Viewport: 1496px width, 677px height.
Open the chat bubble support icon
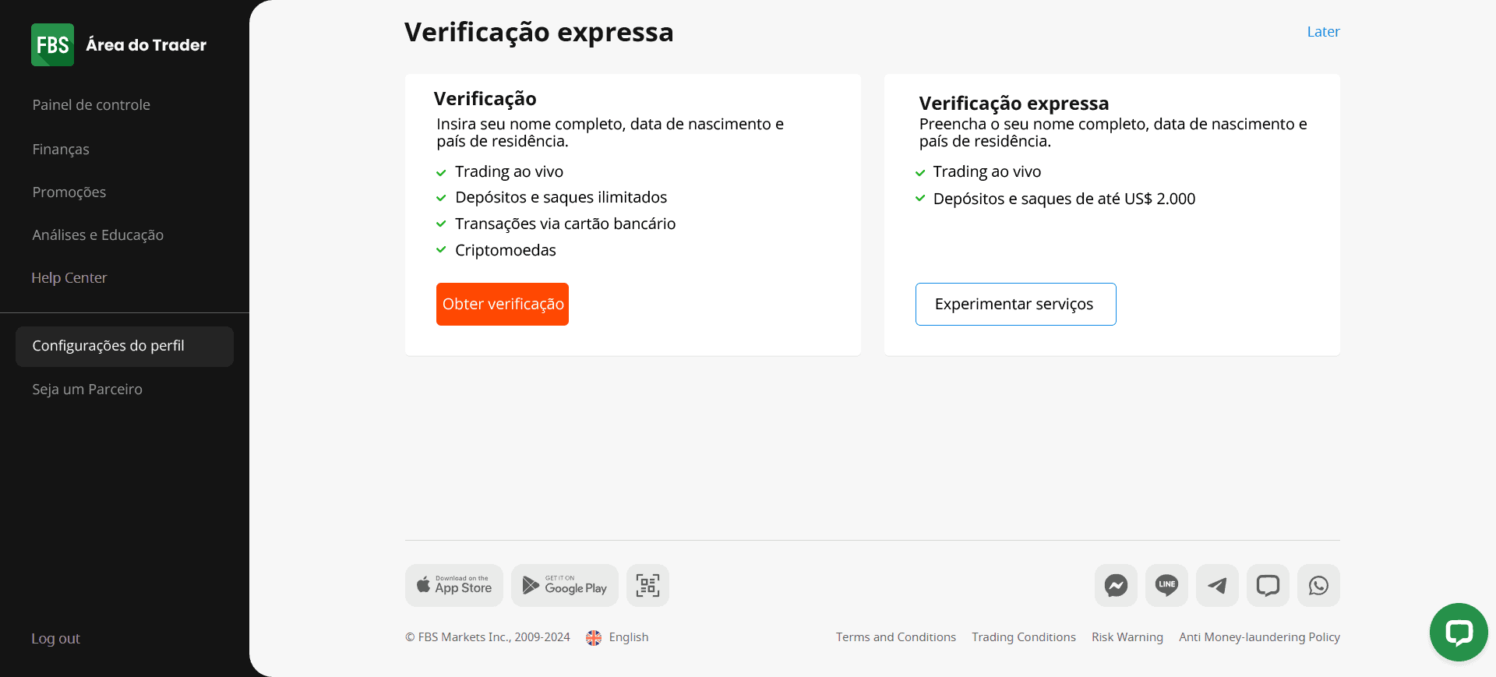pos(1268,585)
